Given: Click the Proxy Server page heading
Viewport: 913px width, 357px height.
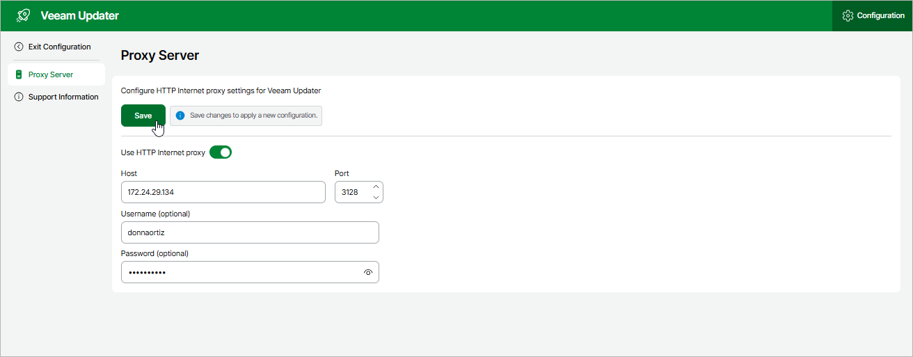Looking at the screenshot, I should pos(160,56).
